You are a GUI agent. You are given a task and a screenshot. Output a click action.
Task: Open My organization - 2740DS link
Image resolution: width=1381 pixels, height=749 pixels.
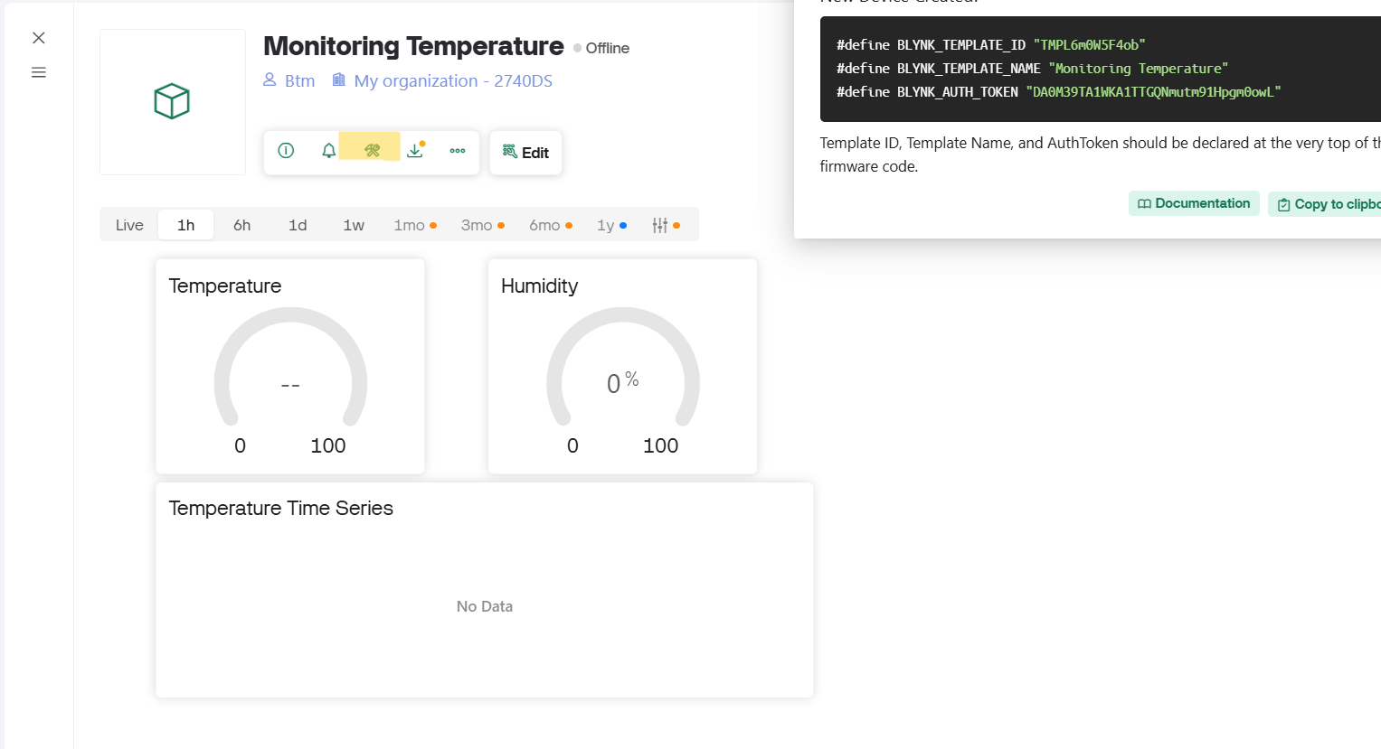point(442,80)
